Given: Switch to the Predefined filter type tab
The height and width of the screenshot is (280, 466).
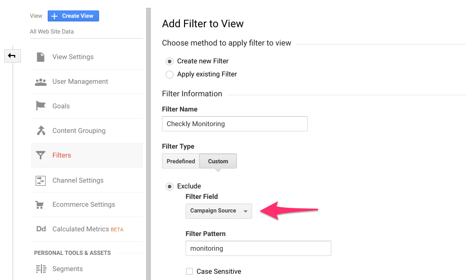Looking at the screenshot, I should [181, 161].
